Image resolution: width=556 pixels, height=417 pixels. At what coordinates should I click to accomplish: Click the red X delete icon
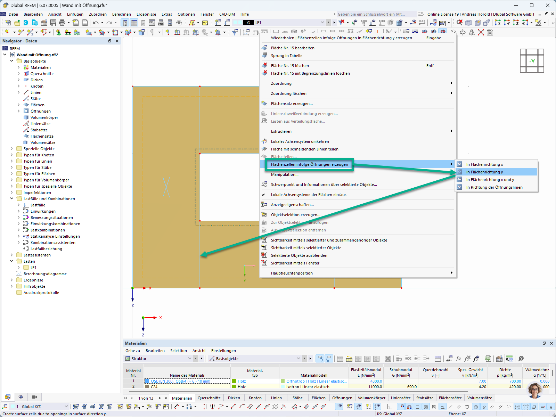coord(481,32)
